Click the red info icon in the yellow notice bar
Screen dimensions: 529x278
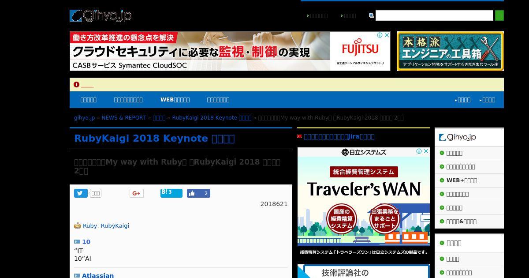coord(76,85)
